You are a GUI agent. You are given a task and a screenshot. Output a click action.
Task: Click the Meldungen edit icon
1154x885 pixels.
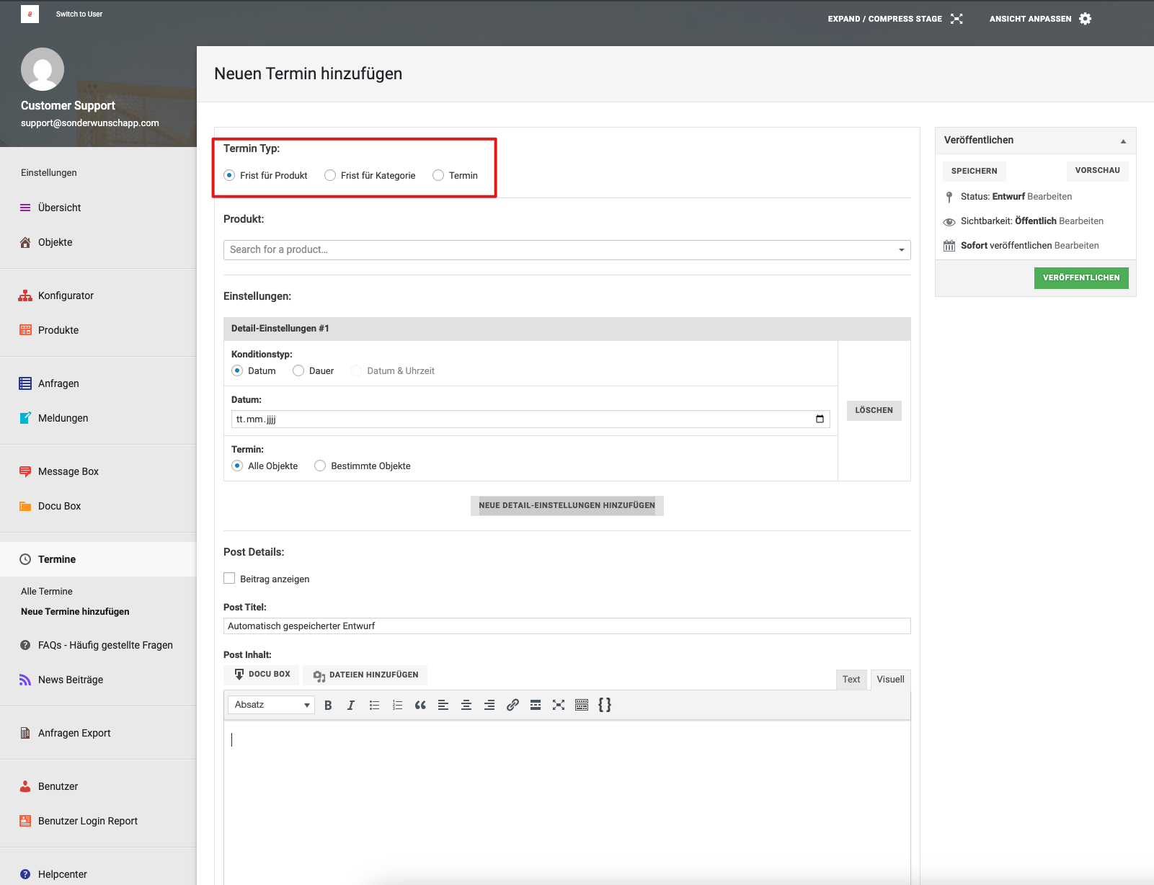[x=25, y=418]
